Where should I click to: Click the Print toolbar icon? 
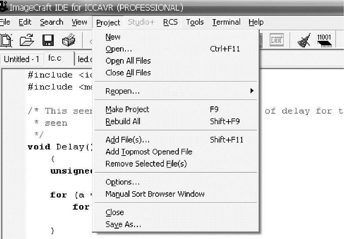click(x=69, y=40)
